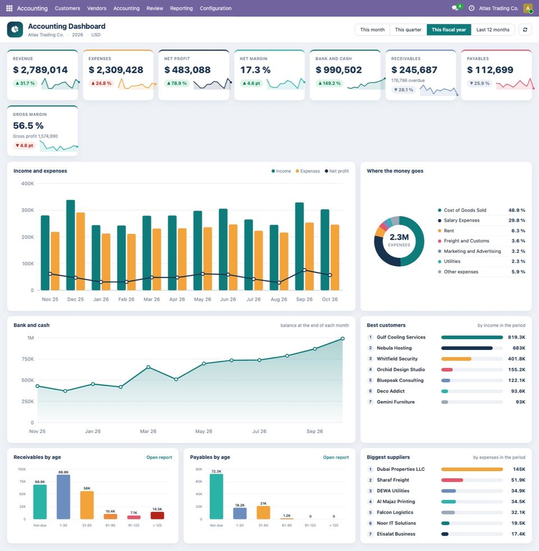
Task: Open the Customers menu
Action: tap(67, 8)
